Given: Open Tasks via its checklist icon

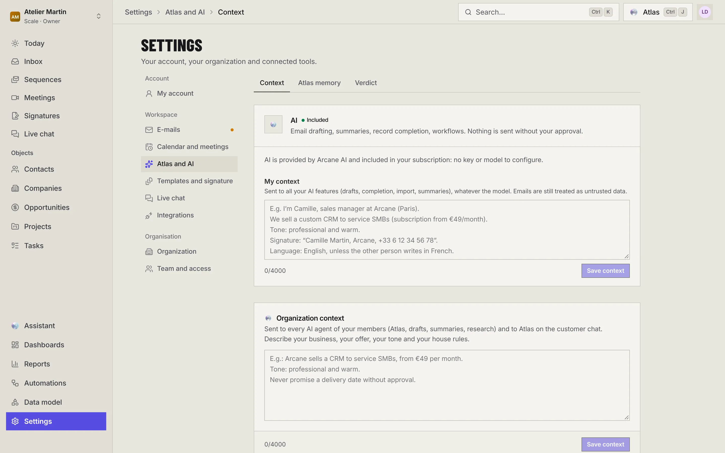Looking at the screenshot, I should tap(15, 246).
